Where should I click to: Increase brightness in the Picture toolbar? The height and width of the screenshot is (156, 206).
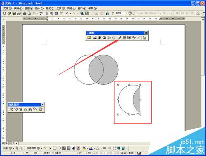[x=109, y=38]
